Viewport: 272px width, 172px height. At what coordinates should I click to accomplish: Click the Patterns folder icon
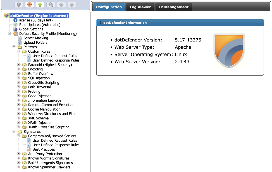[x=20, y=47]
